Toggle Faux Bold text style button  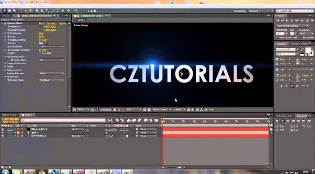[281, 86]
